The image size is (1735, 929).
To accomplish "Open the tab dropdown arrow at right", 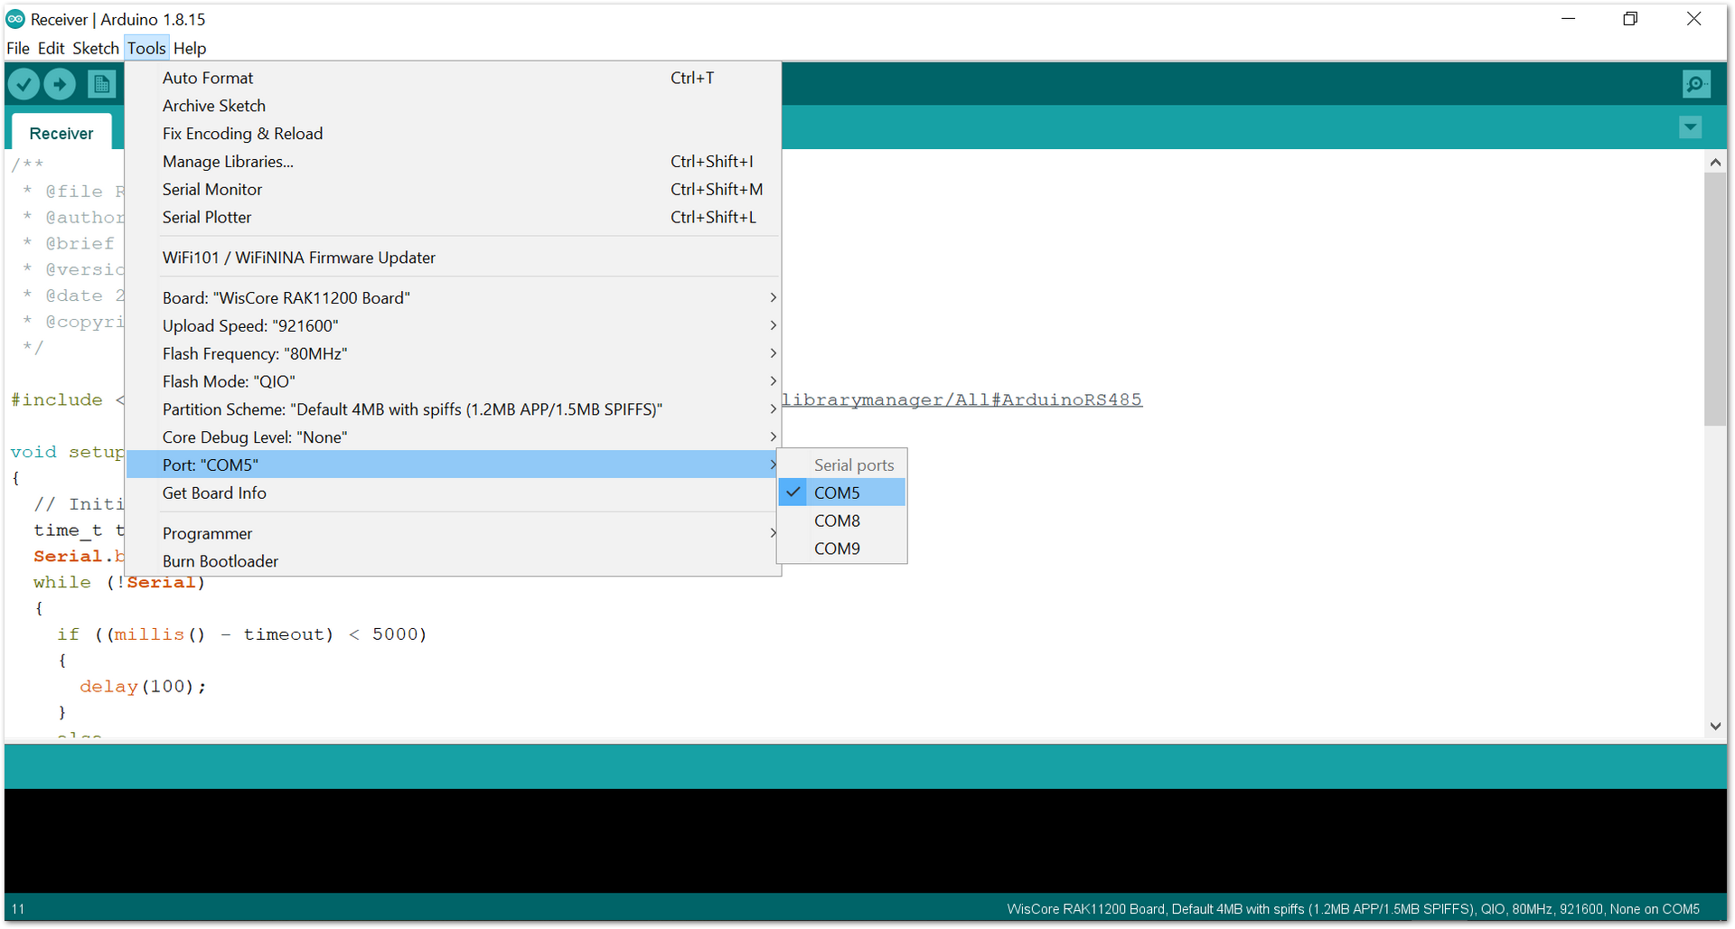I will coord(1690,127).
